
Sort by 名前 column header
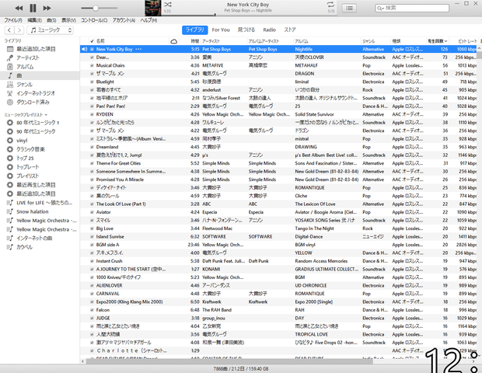[x=100, y=41]
